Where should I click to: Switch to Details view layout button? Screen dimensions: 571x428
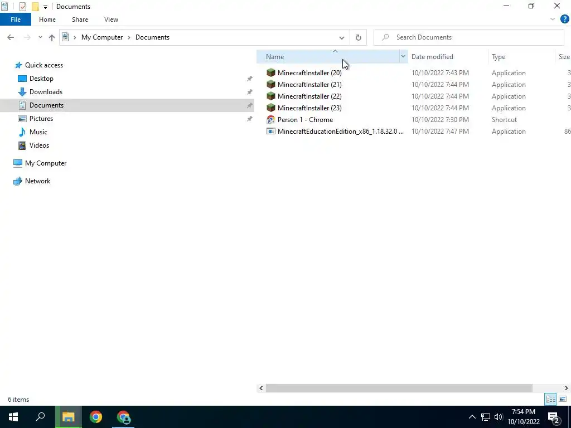(x=550, y=399)
